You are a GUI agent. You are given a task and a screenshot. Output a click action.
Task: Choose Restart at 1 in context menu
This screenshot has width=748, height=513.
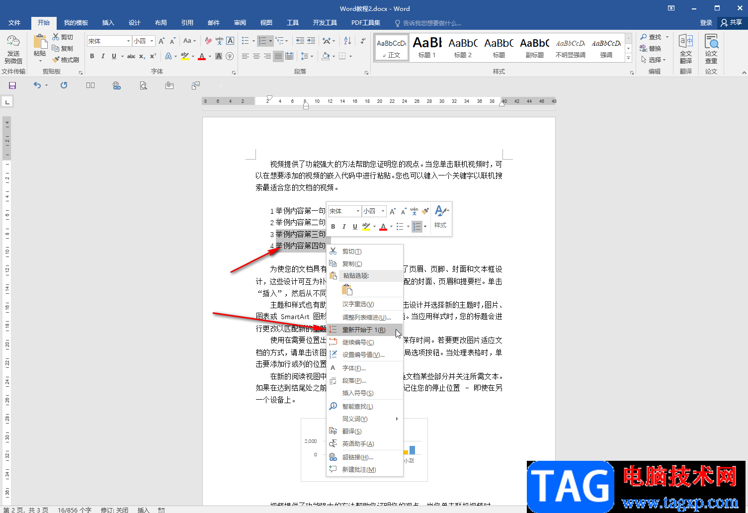click(364, 330)
